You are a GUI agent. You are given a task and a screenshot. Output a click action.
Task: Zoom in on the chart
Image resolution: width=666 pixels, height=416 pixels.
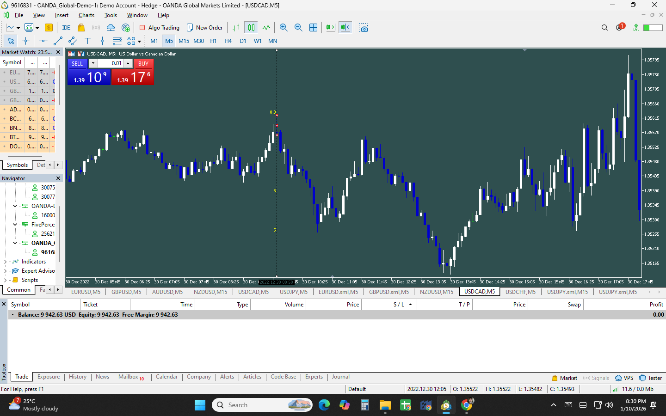pyautogui.click(x=284, y=28)
